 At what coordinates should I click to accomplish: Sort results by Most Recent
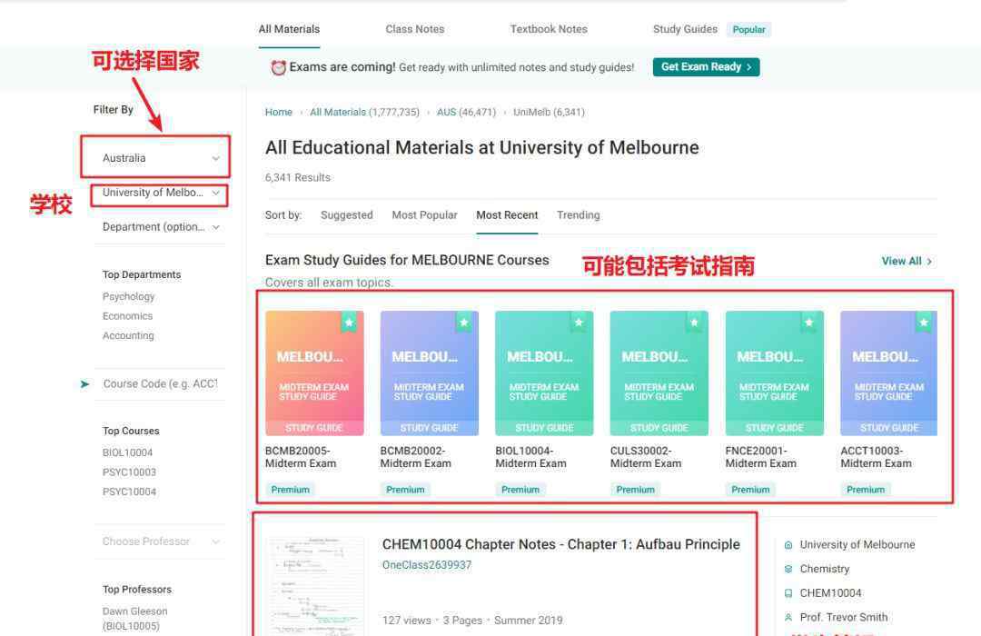click(507, 215)
